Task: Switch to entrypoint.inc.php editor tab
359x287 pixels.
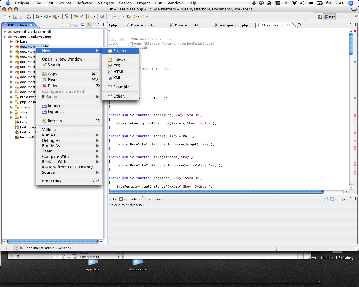Action: tap(234, 25)
